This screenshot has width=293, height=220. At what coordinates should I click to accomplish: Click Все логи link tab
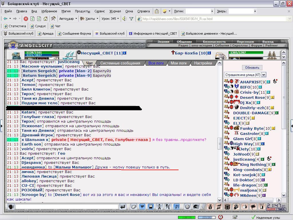(156, 63)
